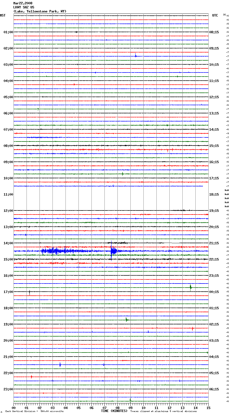Viewport: 230px width, 415px height.
Task: Click the UTC column header
Action: coord(215,15)
